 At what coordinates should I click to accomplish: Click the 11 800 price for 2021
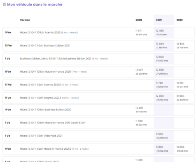pyautogui.click(x=159, y=147)
